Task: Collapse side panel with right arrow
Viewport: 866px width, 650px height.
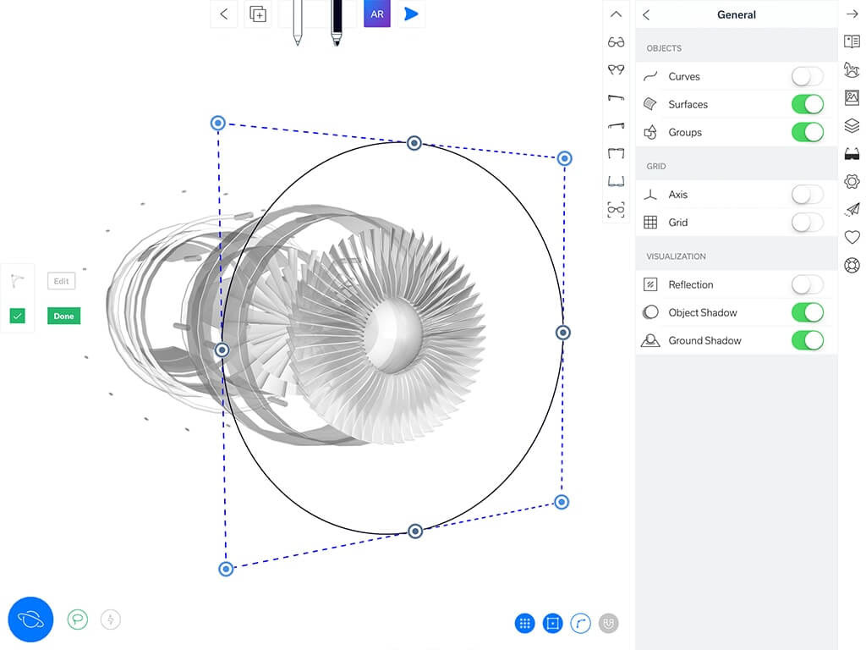Action: (x=852, y=14)
